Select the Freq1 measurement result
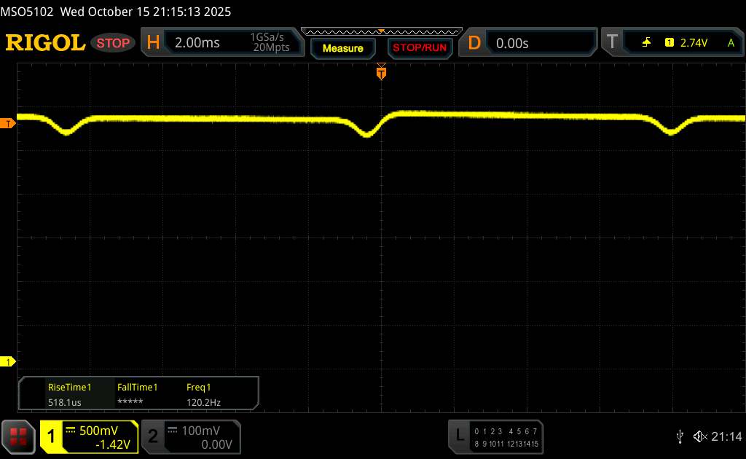This screenshot has height=459, width=746. click(204, 394)
